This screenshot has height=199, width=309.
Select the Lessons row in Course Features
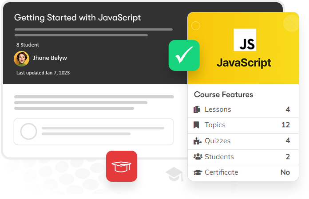pyautogui.click(x=243, y=109)
